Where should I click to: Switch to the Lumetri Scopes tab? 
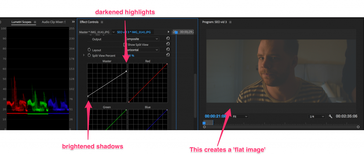(x=22, y=22)
